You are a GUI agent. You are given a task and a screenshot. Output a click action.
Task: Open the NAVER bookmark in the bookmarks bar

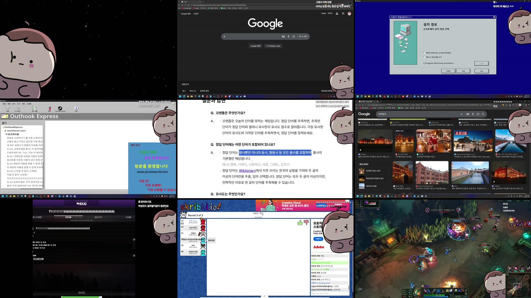224,8
